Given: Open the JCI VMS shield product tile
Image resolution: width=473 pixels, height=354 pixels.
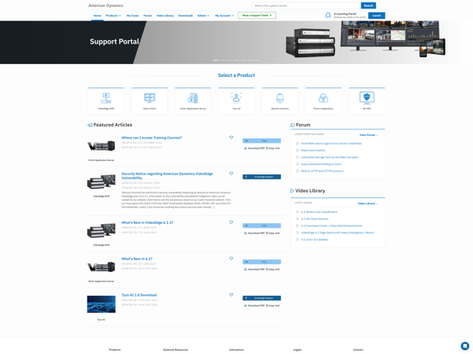Looking at the screenshot, I should click(x=367, y=101).
